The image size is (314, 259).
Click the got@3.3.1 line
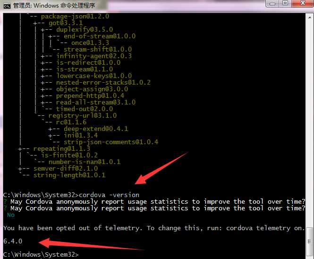[x=66, y=23]
